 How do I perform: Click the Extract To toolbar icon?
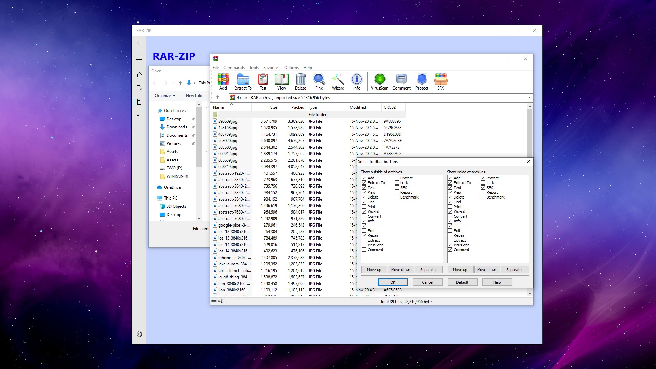(x=242, y=80)
